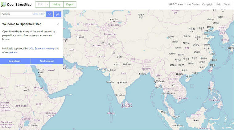This screenshot has width=234, height=130.
Task: Click the Singapore label on the map
Action: pos(175,116)
